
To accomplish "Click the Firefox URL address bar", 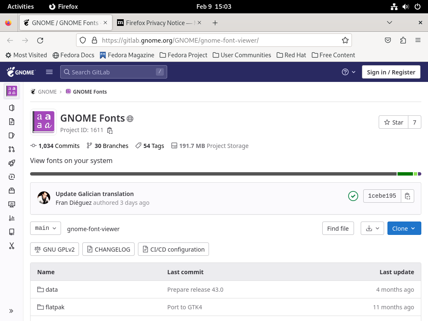I will pyautogui.click(x=214, y=41).
